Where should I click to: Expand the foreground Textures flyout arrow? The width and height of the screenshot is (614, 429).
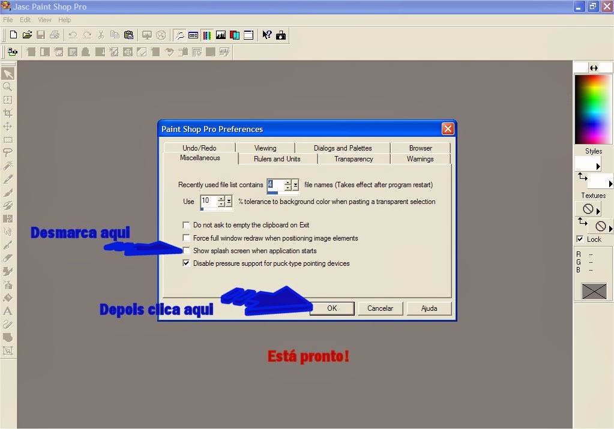[598, 211]
